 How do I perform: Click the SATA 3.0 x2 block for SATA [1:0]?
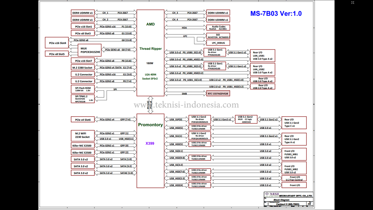83,159
